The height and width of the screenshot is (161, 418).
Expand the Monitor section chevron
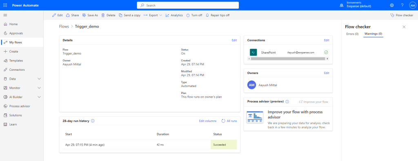pos(39,88)
